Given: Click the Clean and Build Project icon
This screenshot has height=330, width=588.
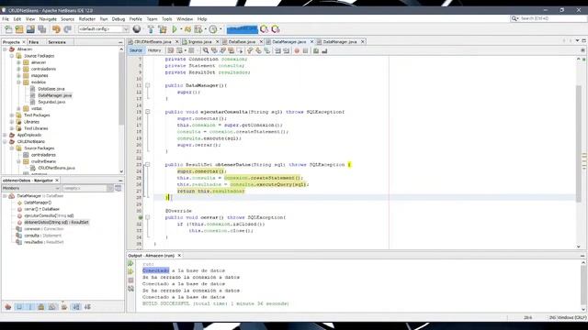Looking at the screenshot, I should (x=163, y=29).
